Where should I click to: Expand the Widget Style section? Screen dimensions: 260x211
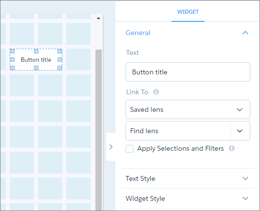(188, 198)
